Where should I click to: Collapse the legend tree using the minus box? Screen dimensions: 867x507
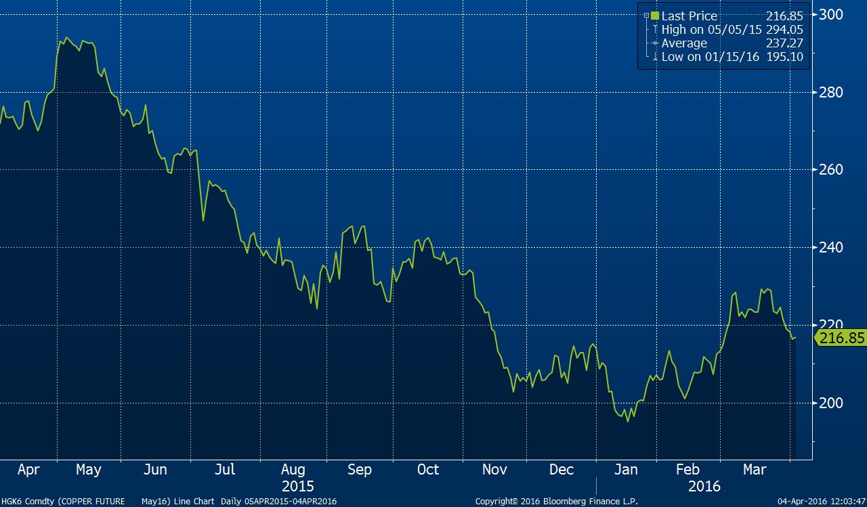646,16
